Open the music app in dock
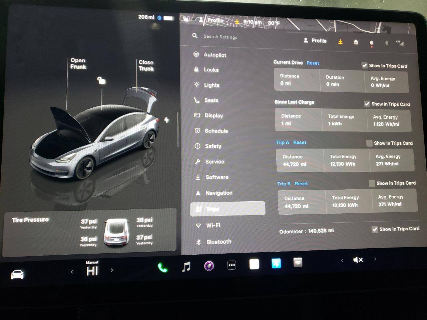The height and width of the screenshot is (320, 427). (186, 266)
